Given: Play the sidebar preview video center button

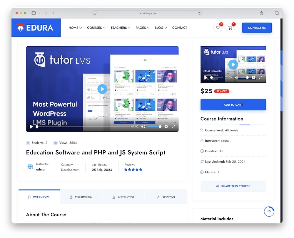Looking at the screenshot, I should [233, 64].
